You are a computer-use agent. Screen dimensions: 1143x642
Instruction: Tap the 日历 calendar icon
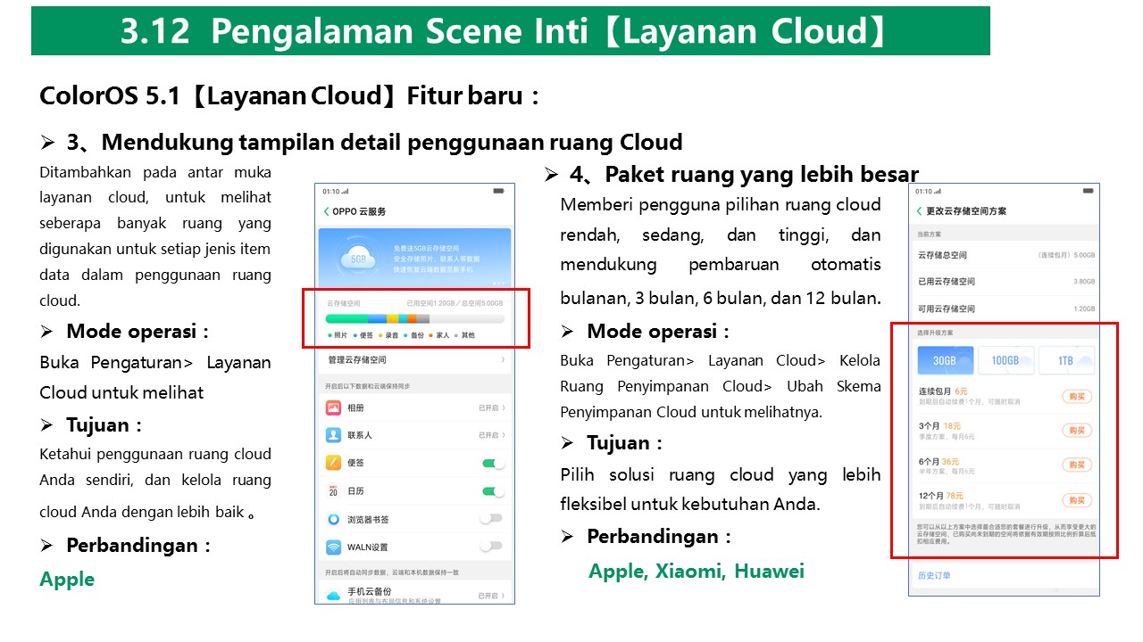coord(333,491)
